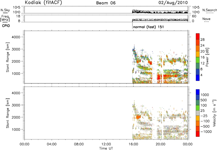
Task: Click the '16:00' time axis tick label
Action: (x=133, y=144)
